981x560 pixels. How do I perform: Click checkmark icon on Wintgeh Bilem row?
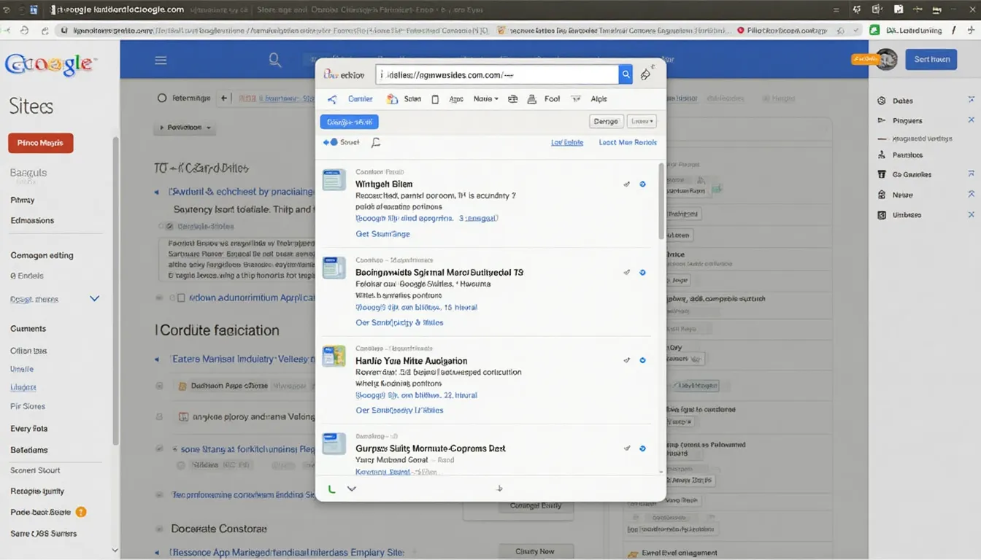(626, 184)
